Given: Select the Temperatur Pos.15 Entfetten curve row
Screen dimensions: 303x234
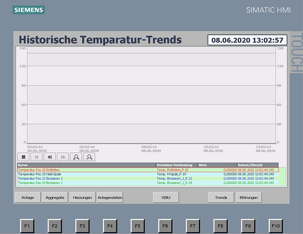Looking at the screenshot, I should 87,170.
